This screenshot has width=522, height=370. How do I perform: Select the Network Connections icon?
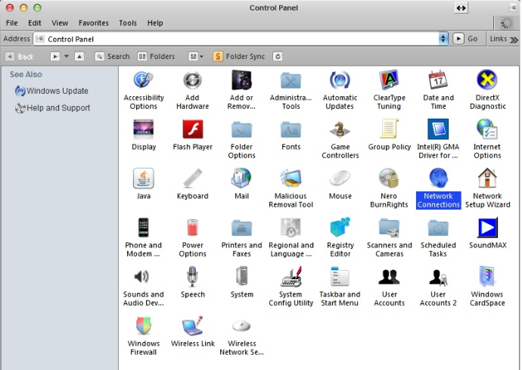tap(438, 188)
